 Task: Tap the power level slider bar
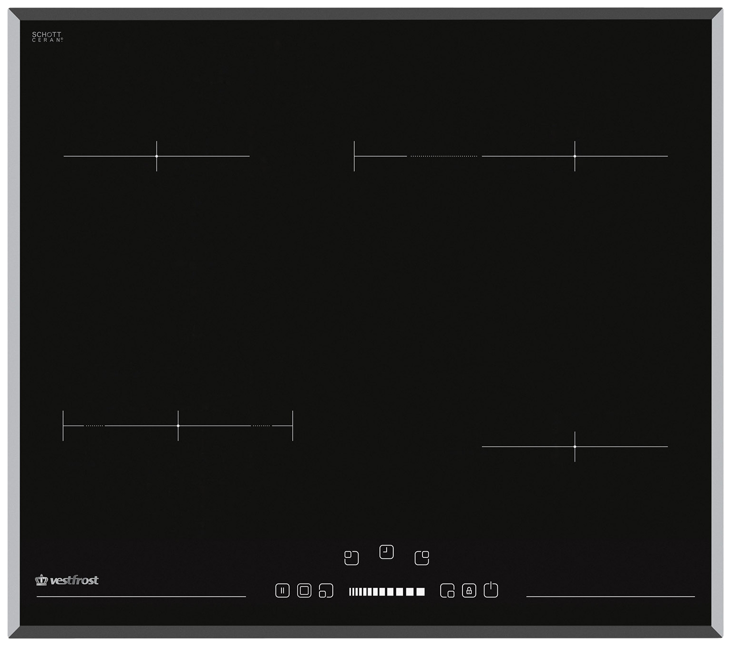(387, 592)
